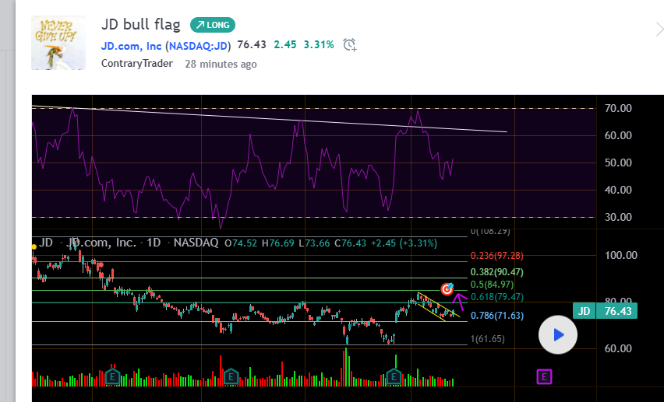Go to next idea with right chevron
Viewport: 664px width, 402px height.
click(659, 30)
